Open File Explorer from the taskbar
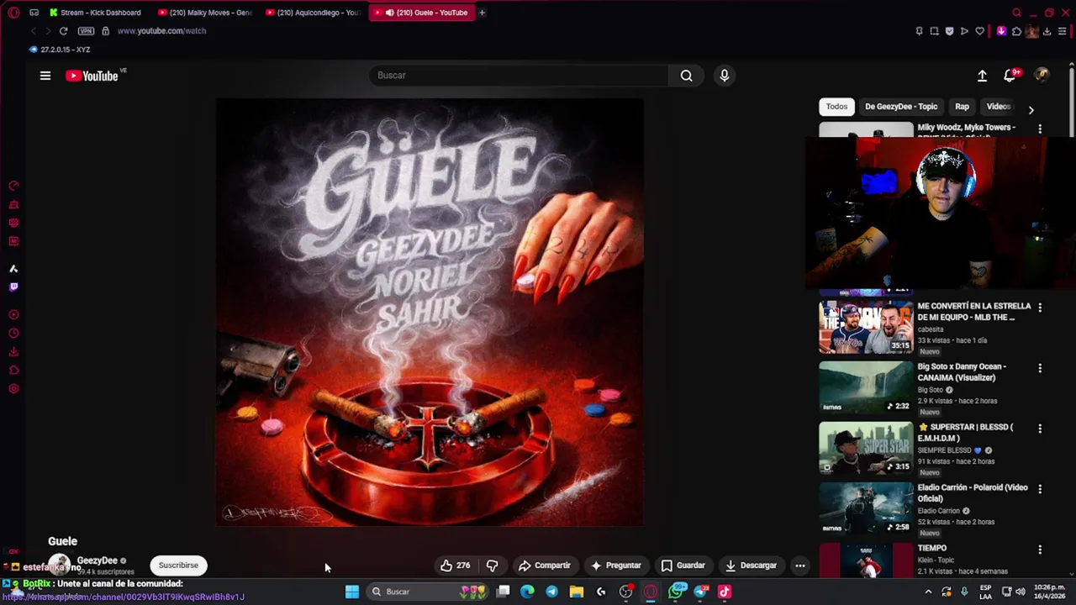Image resolution: width=1076 pixels, height=605 pixels. point(577,592)
